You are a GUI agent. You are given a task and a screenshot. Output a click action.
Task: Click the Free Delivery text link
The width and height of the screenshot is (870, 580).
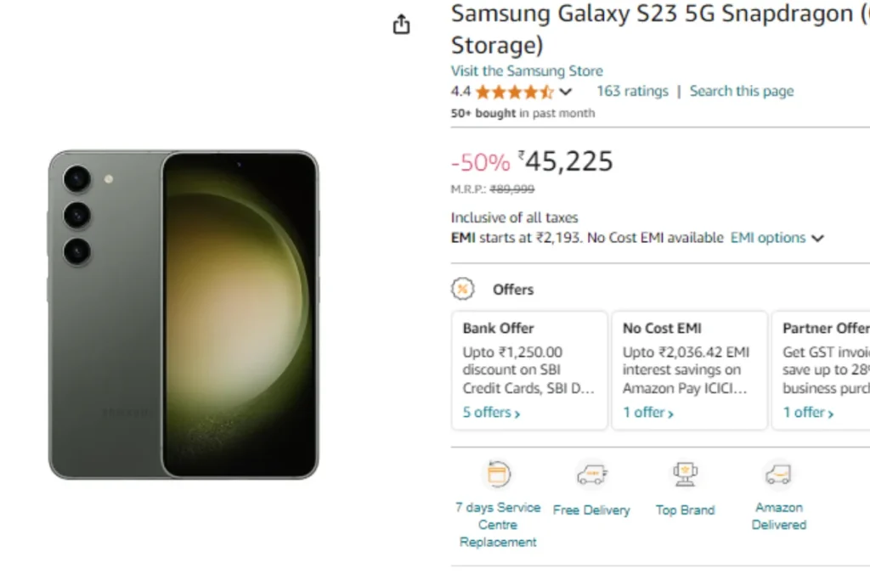pos(591,510)
